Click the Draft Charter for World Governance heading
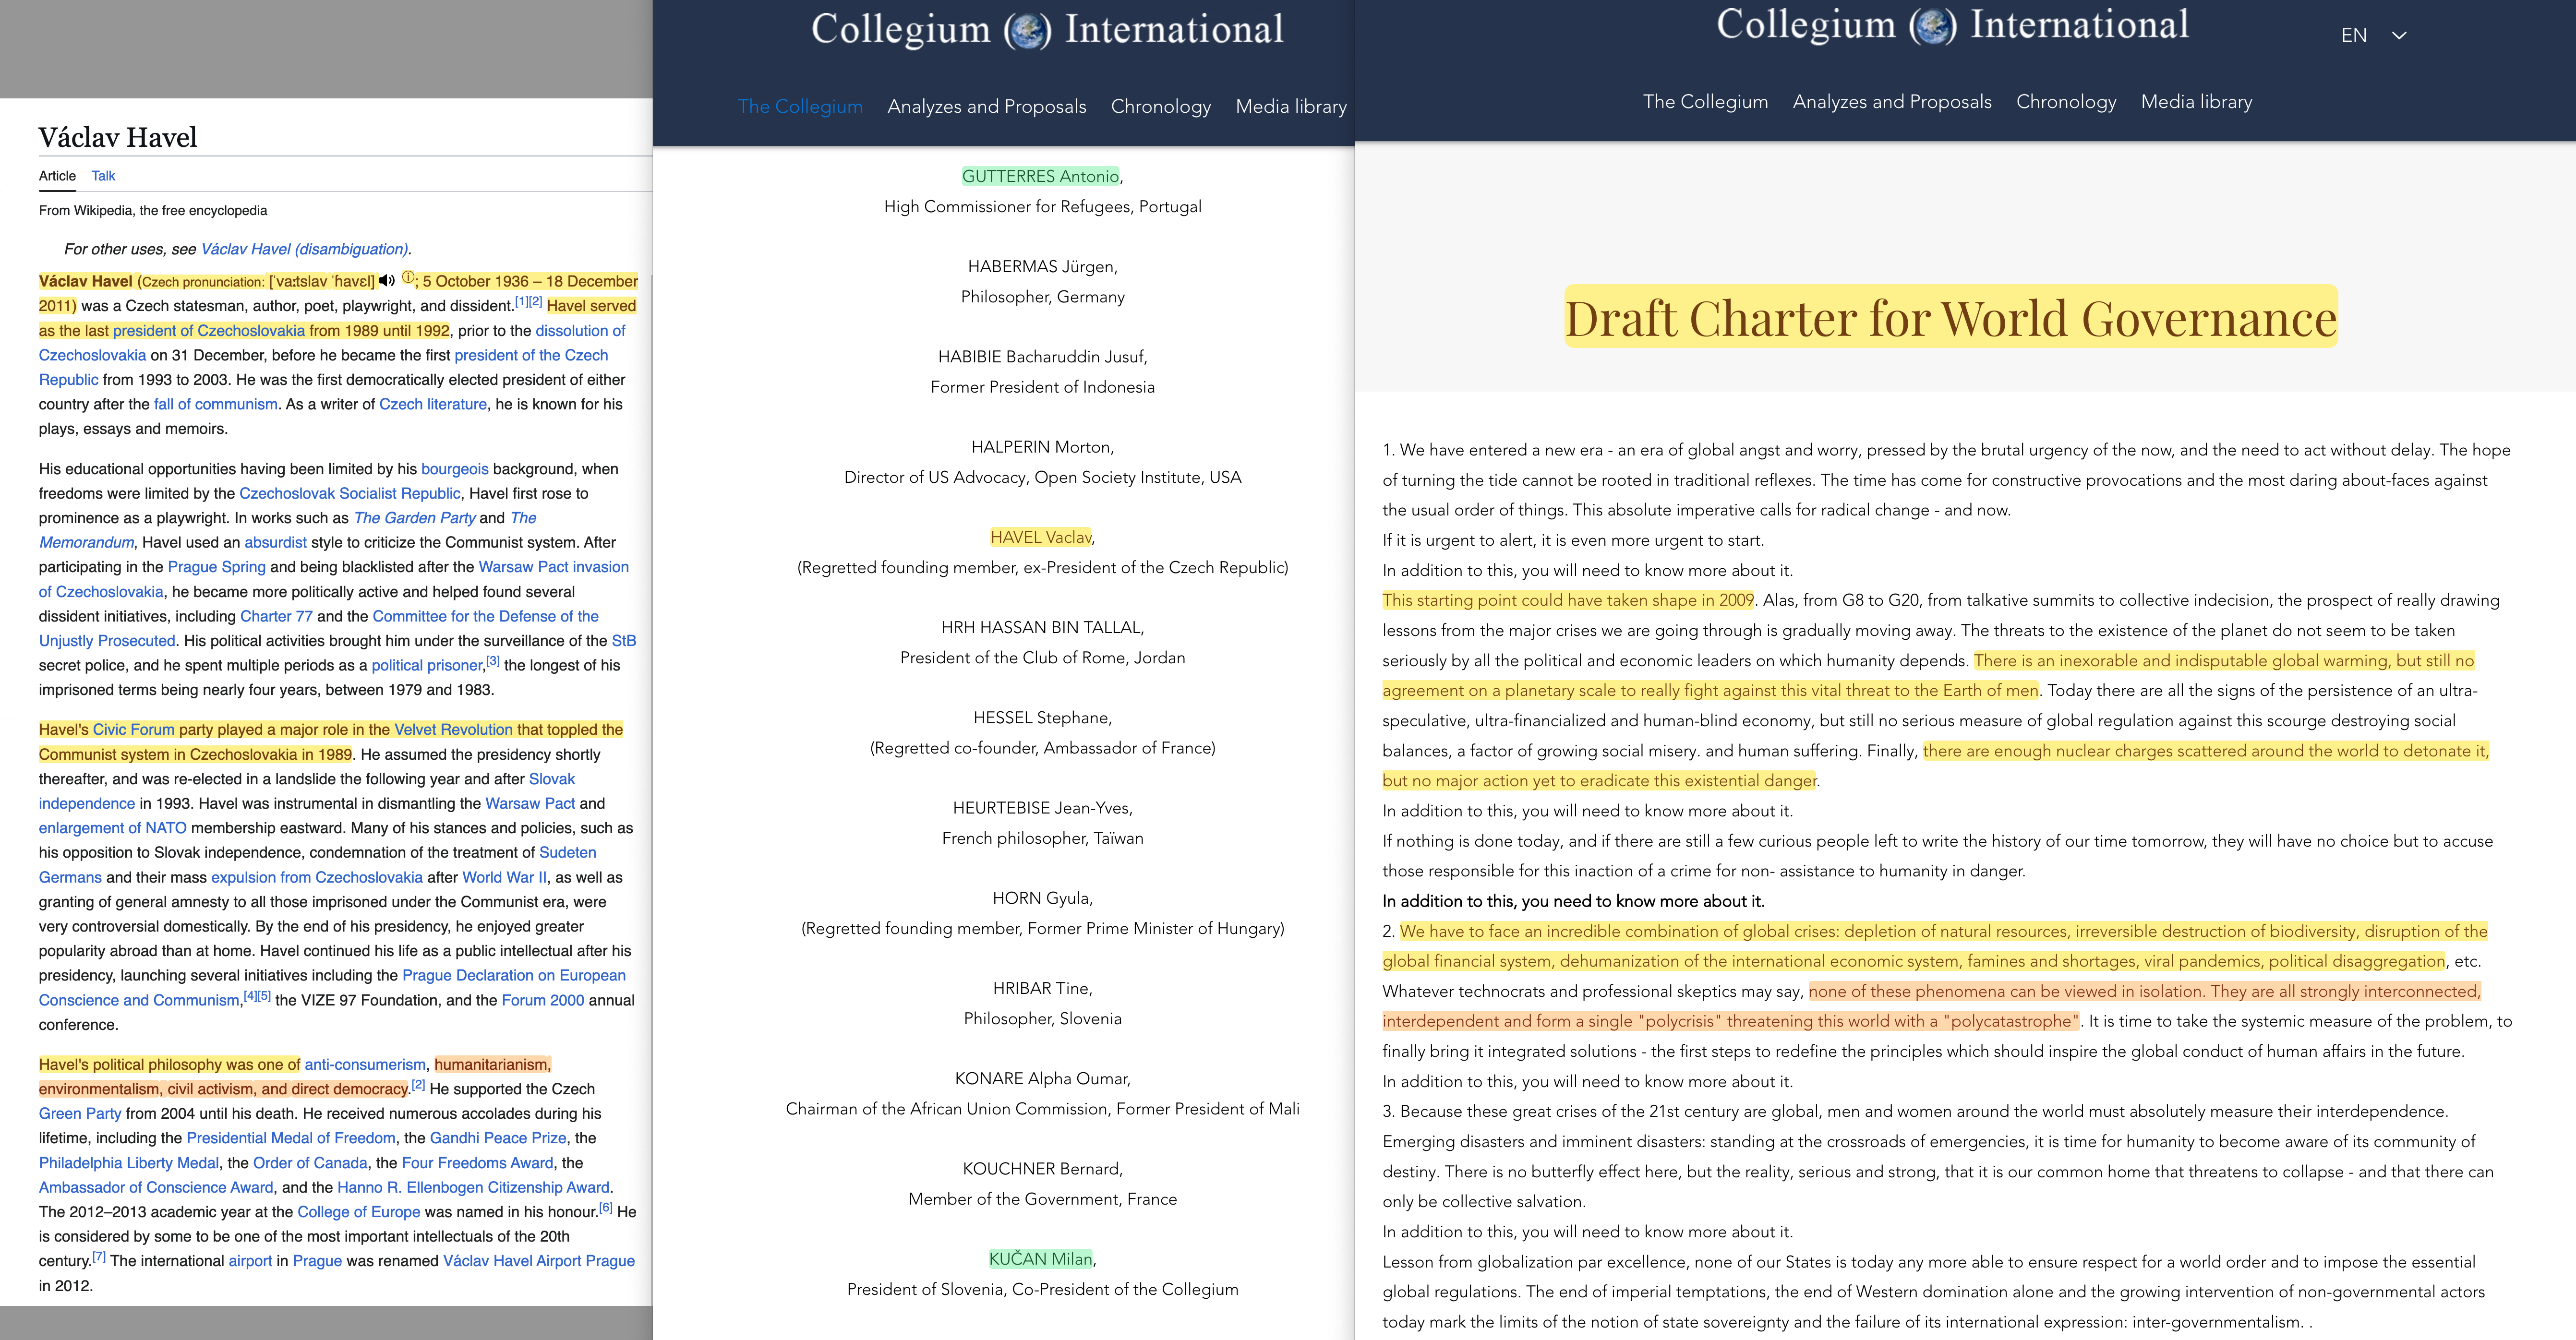Image resolution: width=2576 pixels, height=1340 pixels. (1950, 318)
